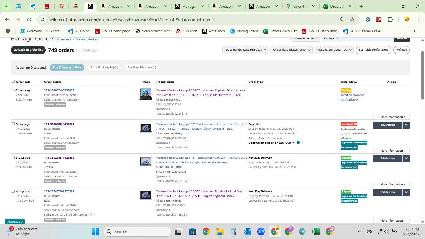Viewport: 425px width, 239px height.
Task: Switch to the Orders spreadsheet browser tab
Action: [337, 6]
